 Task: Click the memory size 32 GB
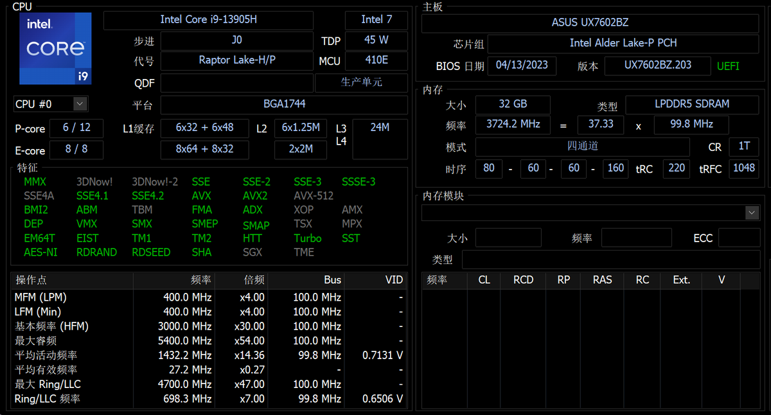tap(513, 105)
